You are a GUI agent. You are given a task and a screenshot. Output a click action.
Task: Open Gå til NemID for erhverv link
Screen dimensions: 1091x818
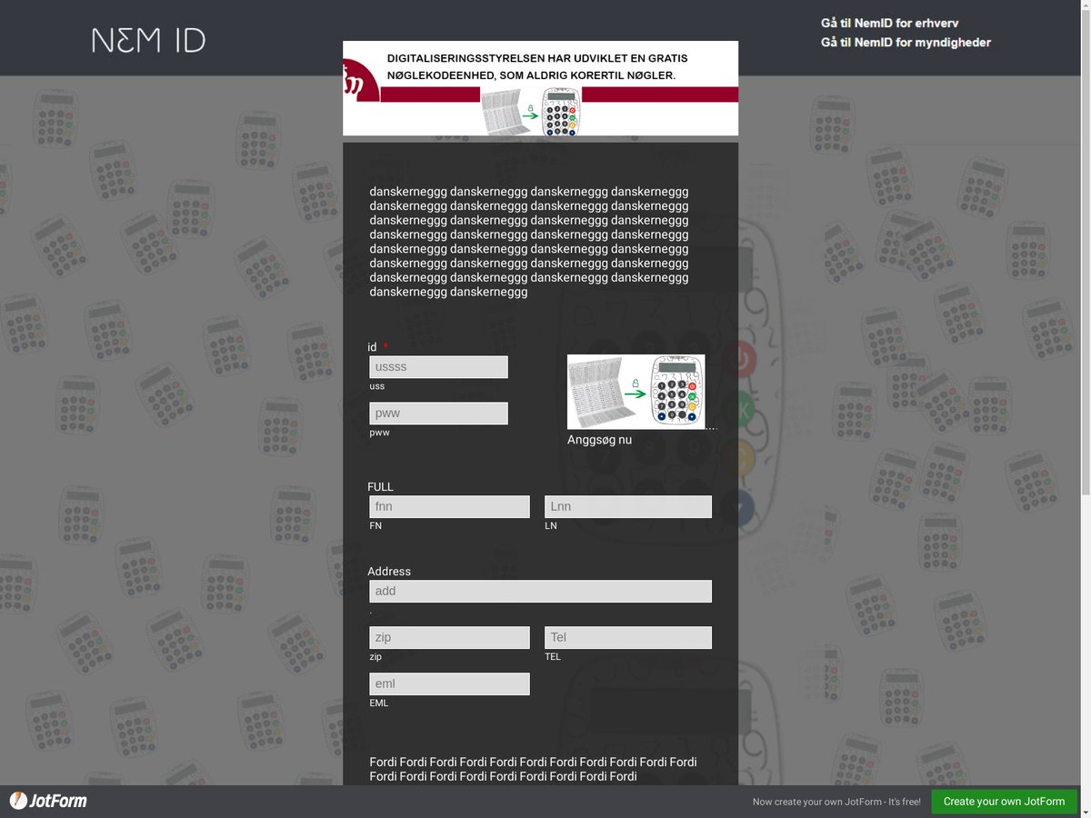889,23
